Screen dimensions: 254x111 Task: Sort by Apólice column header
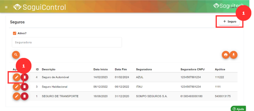220,69
